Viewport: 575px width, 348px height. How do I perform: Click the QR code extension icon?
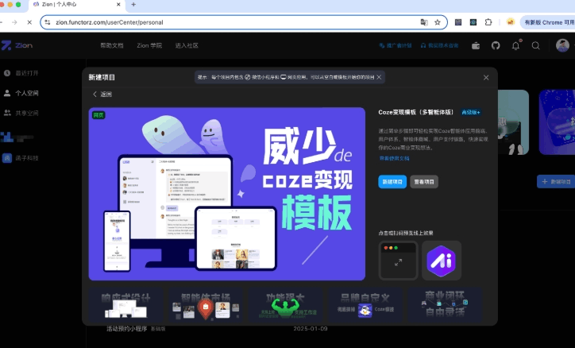pyautogui.click(x=458, y=22)
